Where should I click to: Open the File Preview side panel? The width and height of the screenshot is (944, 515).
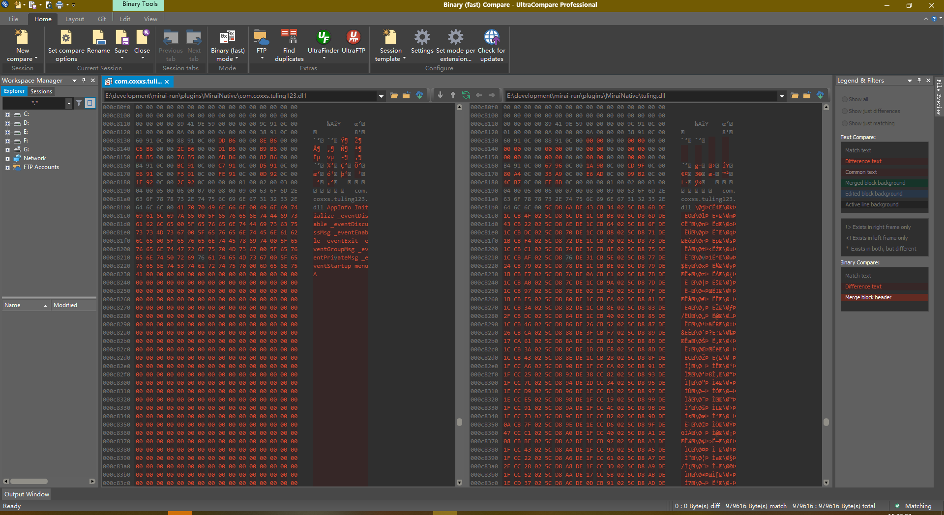[x=939, y=96]
